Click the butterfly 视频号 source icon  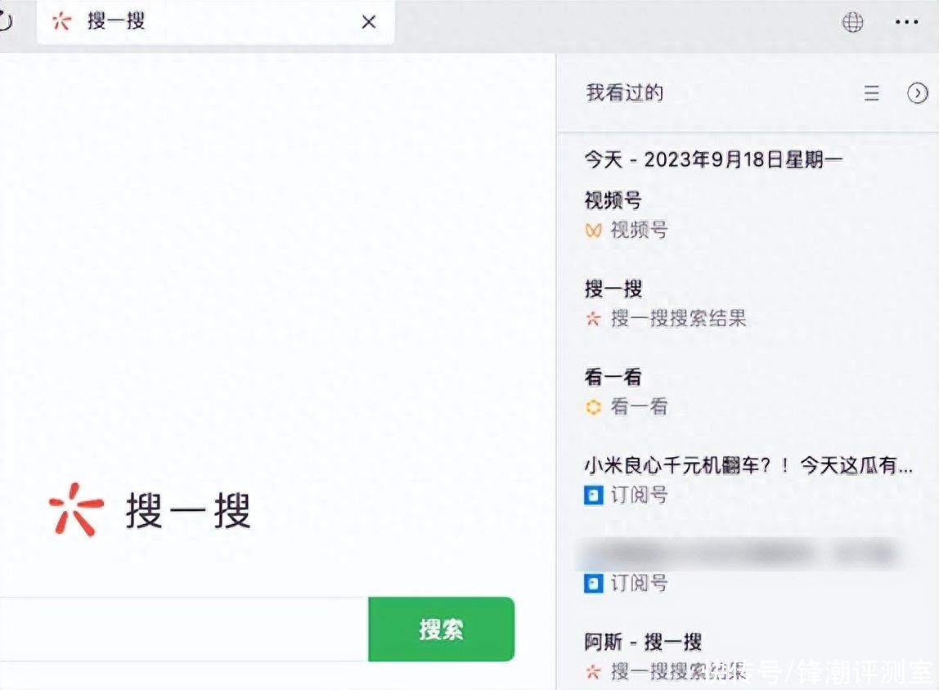pyautogui.click(x=593, y=230)
